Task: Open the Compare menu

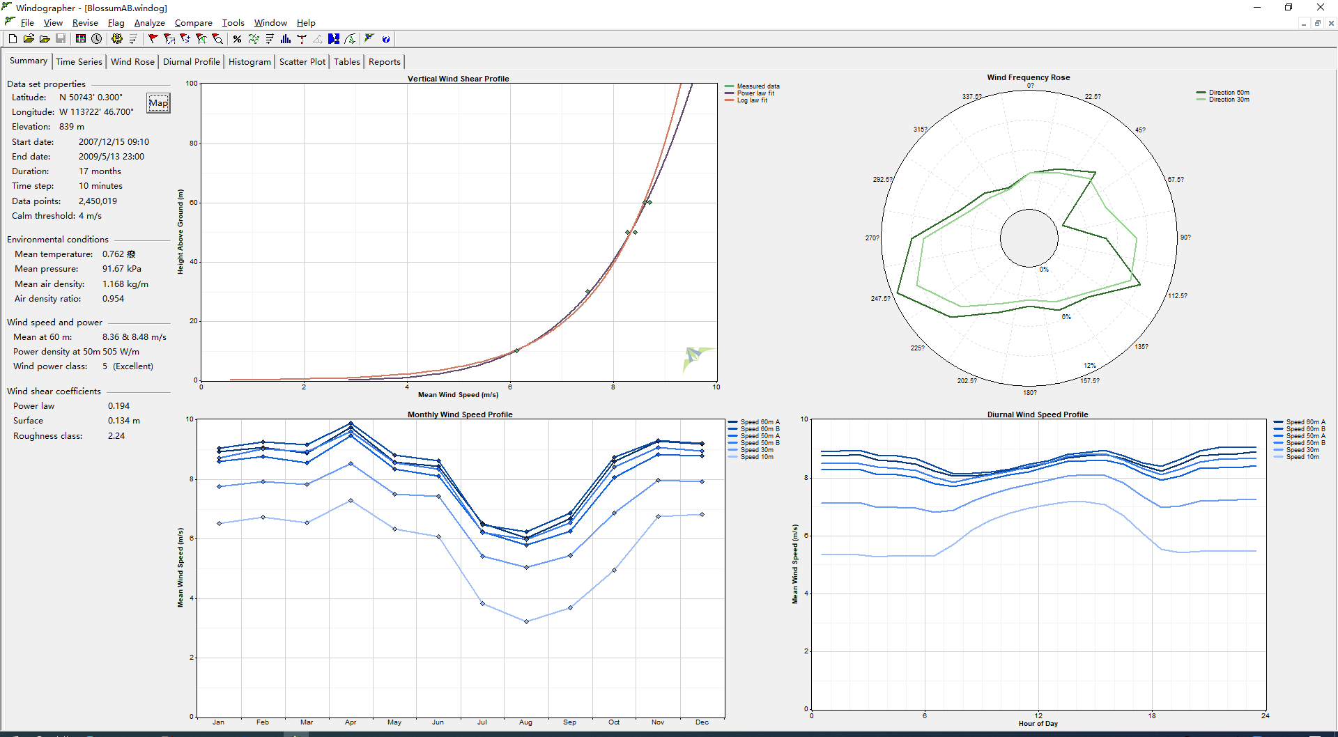Action: click(193, 23)
